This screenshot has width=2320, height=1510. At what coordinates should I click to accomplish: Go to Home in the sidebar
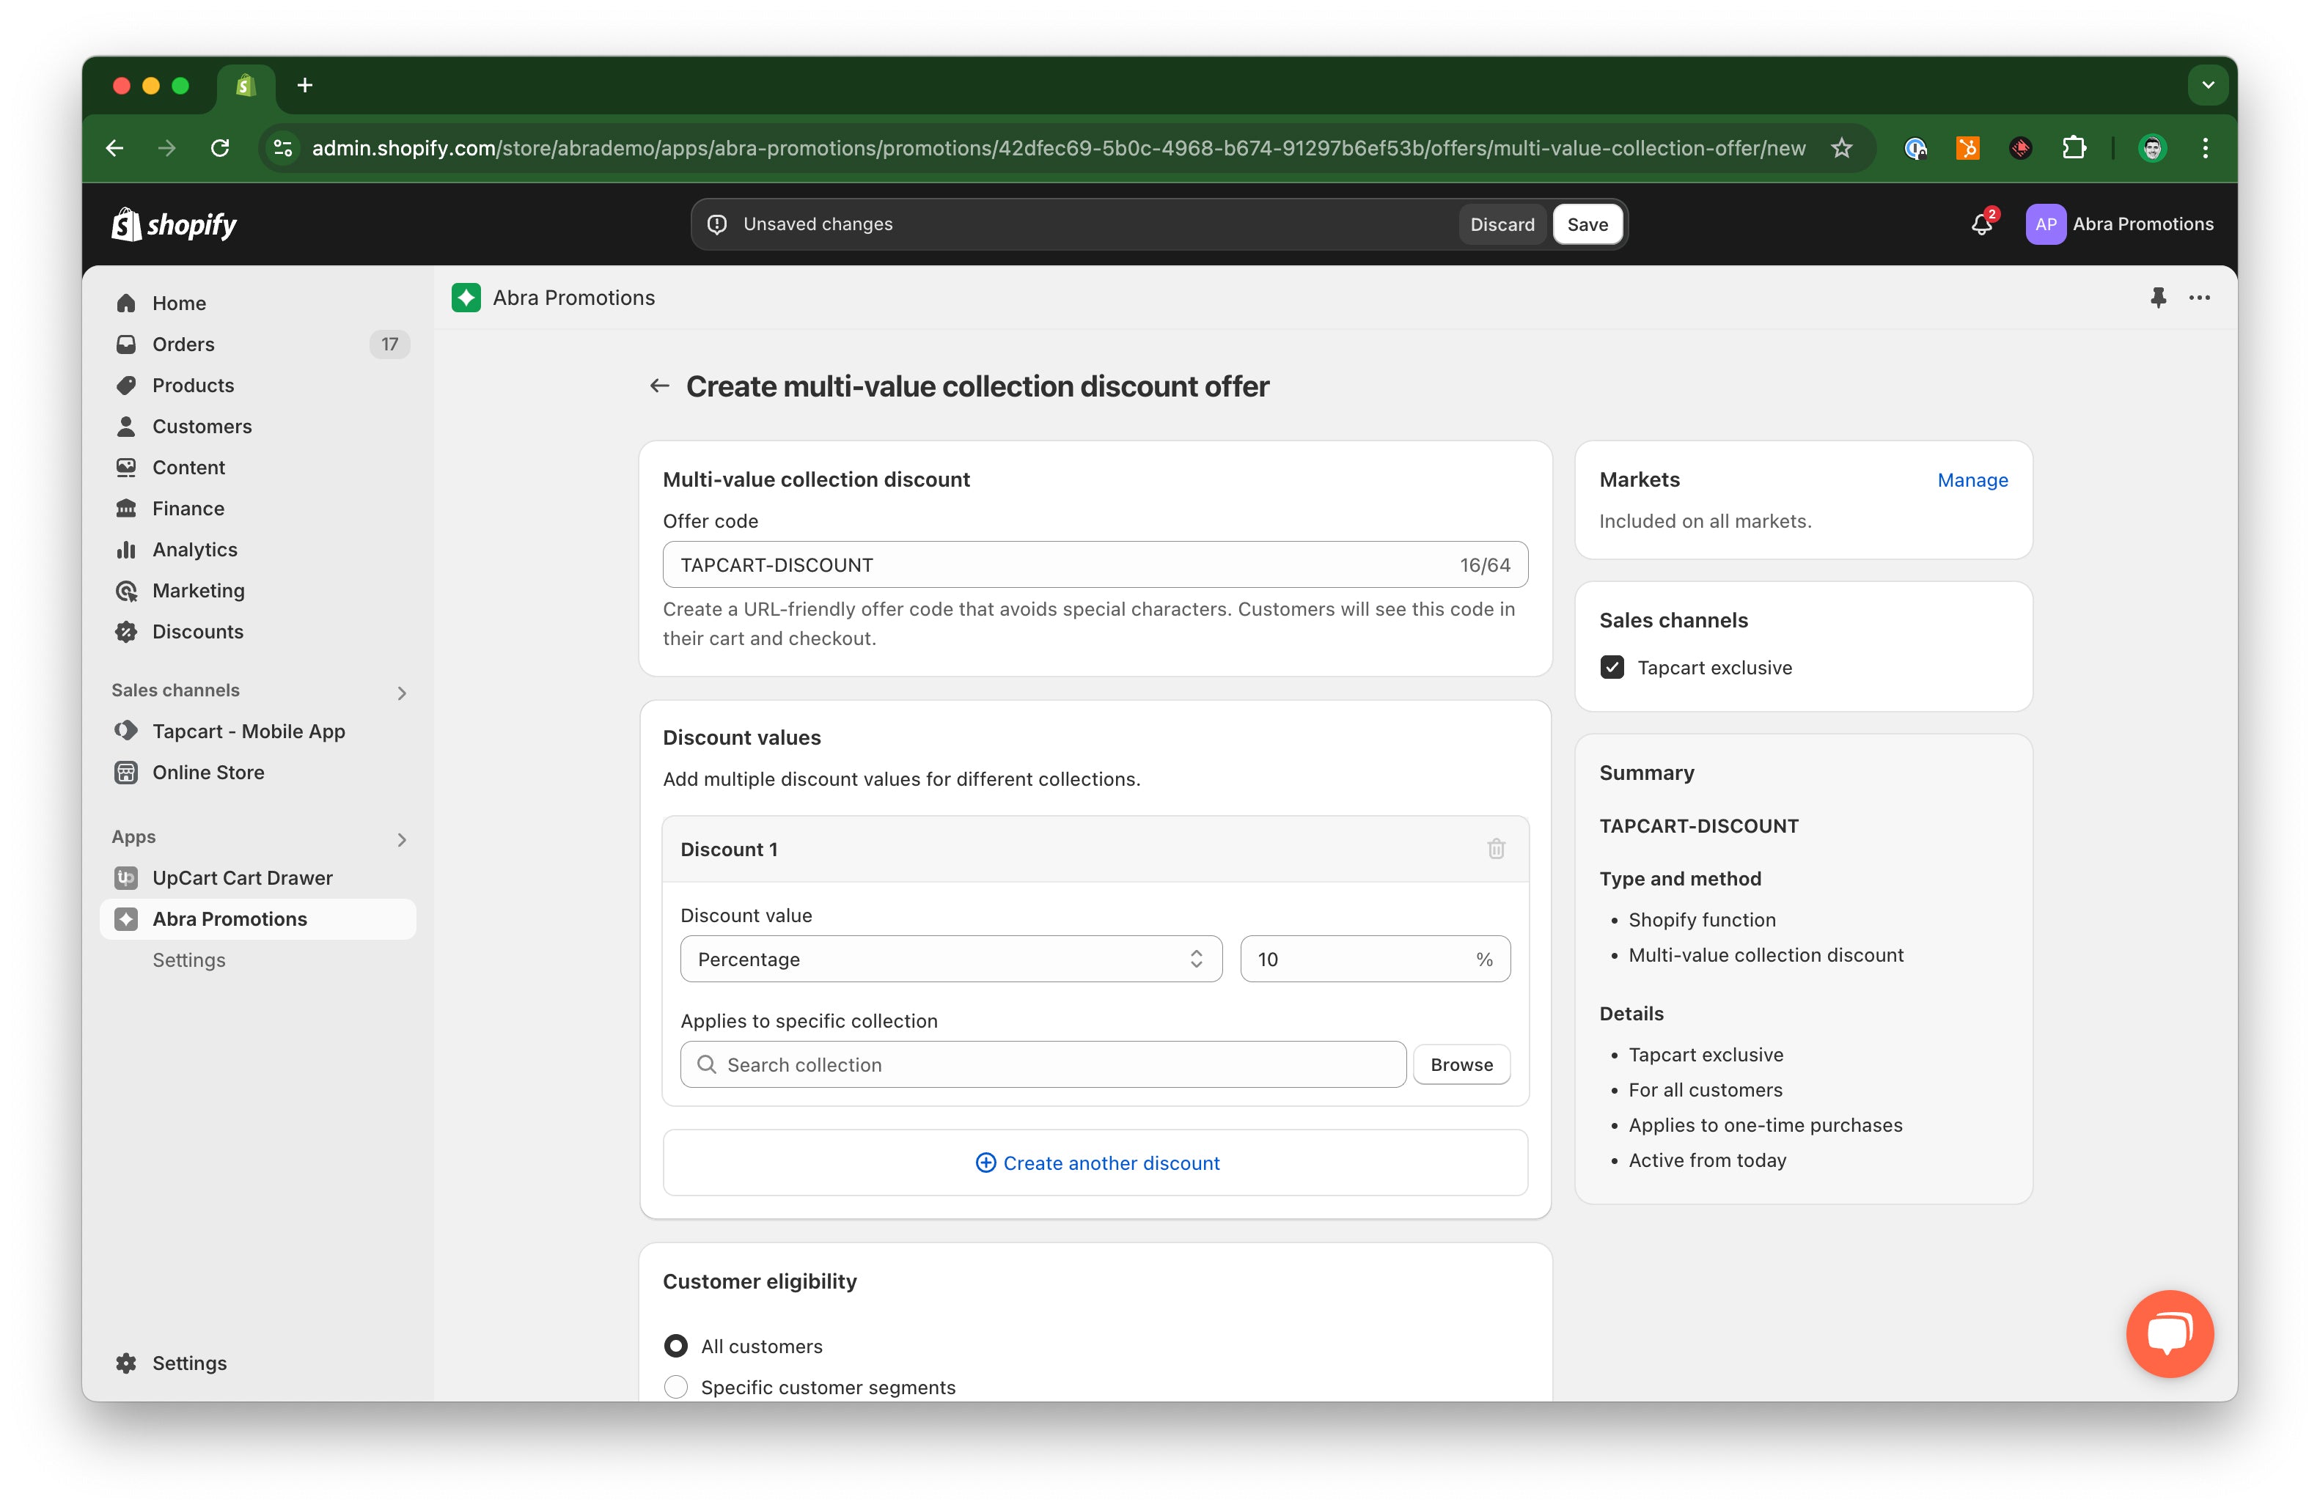(258, 303)
